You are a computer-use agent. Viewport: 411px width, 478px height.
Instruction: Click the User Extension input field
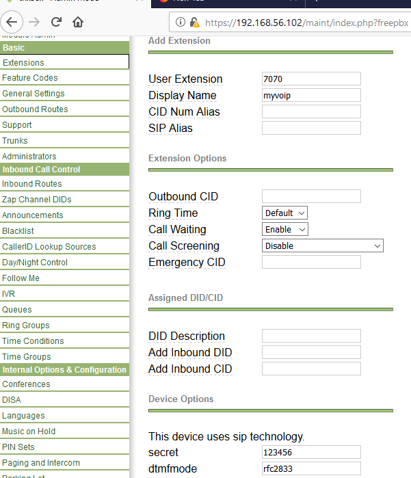click(x=311, y=79)
